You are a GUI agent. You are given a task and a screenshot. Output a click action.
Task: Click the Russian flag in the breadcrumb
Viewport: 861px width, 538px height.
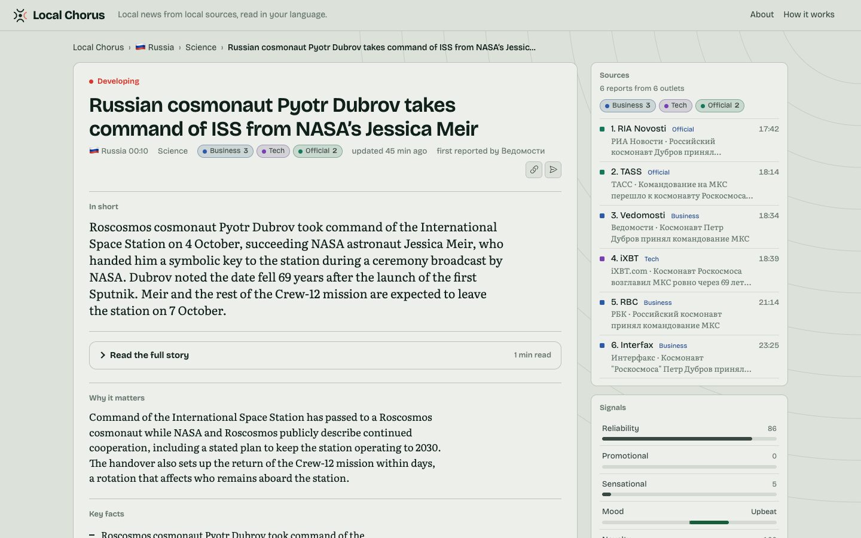tap(141, 47)
